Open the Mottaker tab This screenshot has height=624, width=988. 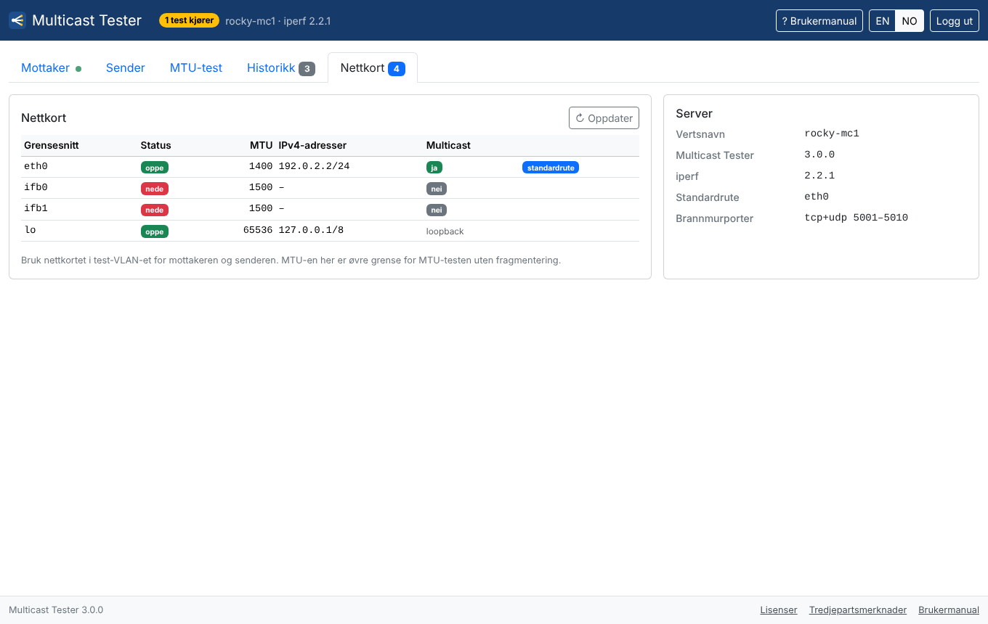coord(51,67)
